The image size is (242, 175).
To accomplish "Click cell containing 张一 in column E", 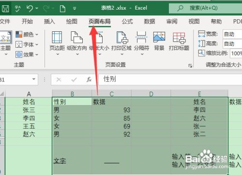I will [199, 126].
